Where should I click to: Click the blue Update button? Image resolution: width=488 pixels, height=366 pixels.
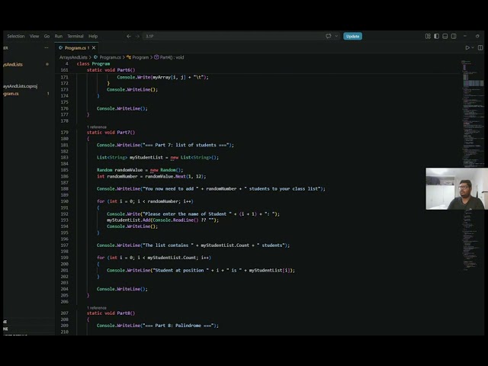tap(352, 36)
